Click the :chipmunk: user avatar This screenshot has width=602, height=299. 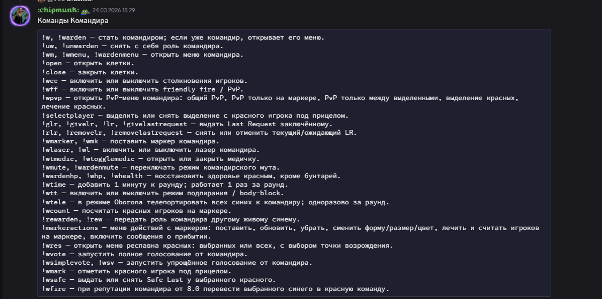point(20,15)
